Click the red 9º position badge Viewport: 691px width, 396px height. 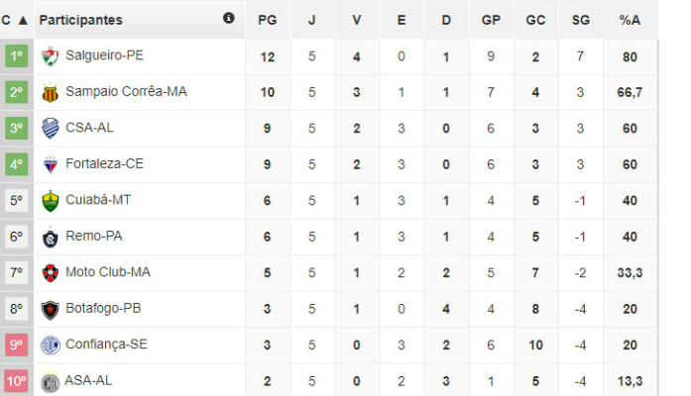pos(16,345)
